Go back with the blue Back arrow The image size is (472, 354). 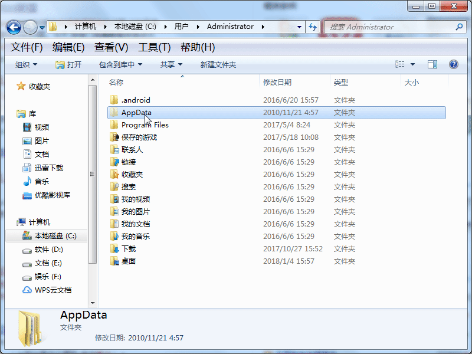coord(14,27)
